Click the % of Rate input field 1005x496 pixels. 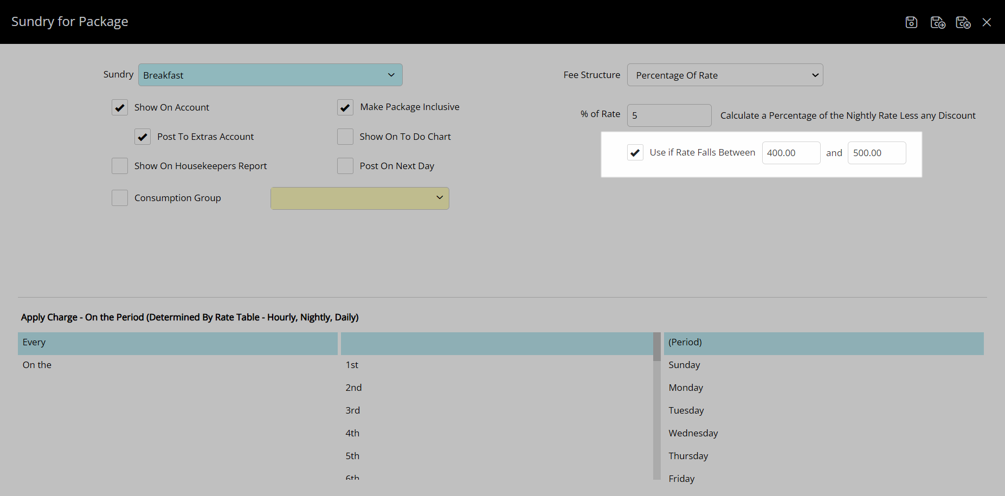click(669, 115)
